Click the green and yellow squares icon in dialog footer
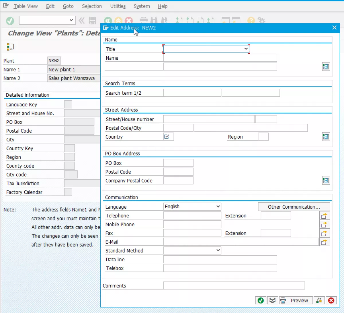Image resolution: width=344 pixels, height=313 pixels. tap(319, 300)
